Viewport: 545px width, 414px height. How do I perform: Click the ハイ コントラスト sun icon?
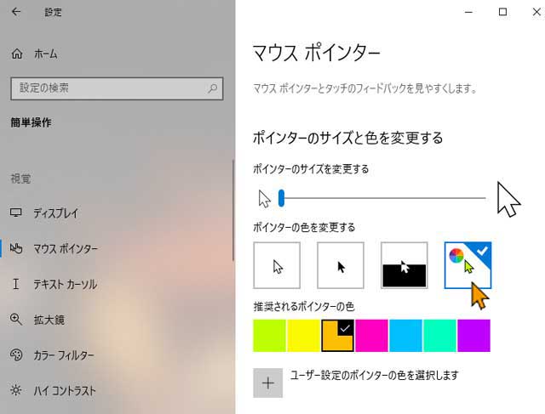16,391
